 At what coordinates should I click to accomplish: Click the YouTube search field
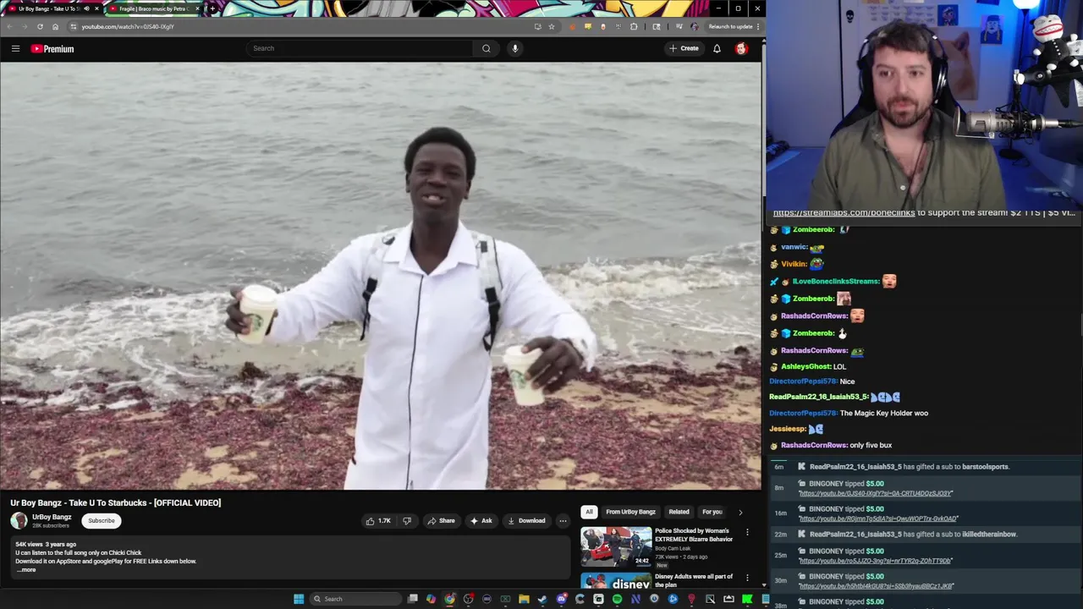pos(360,48)
